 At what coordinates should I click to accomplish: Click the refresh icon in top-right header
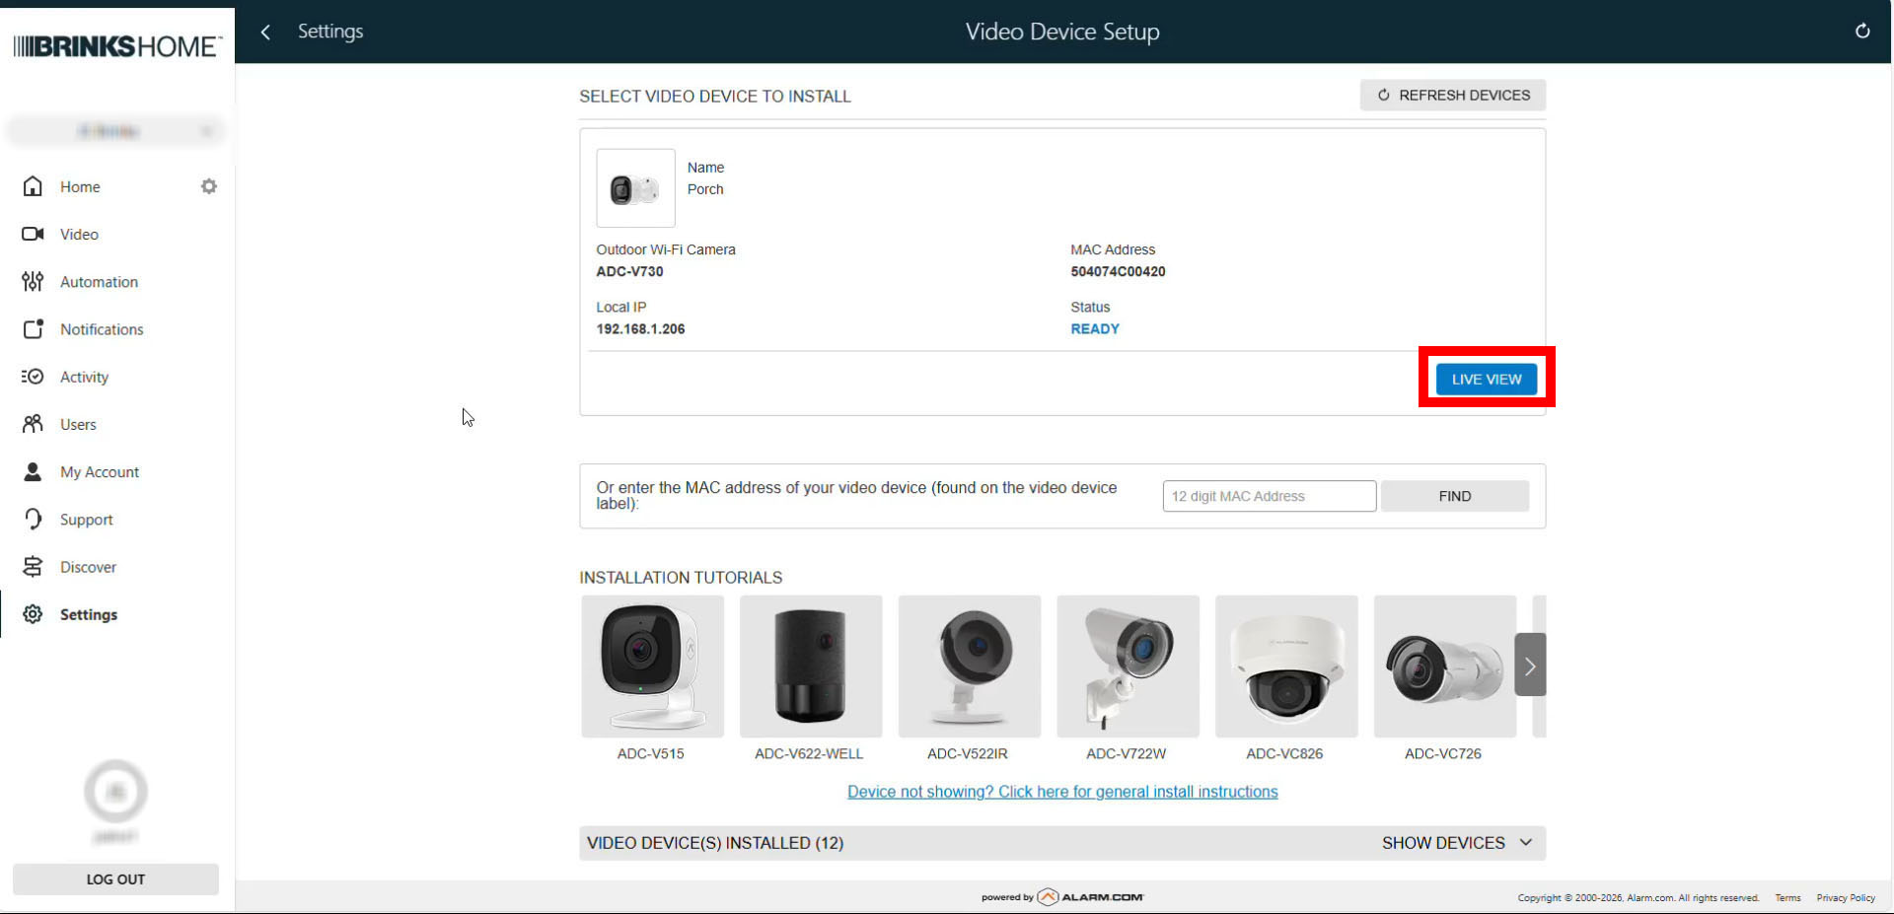(1862, 32)
